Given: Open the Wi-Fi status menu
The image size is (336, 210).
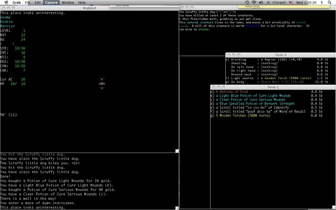Looking at the screenshot, I should pyautogui.click(x=254, y=3).
